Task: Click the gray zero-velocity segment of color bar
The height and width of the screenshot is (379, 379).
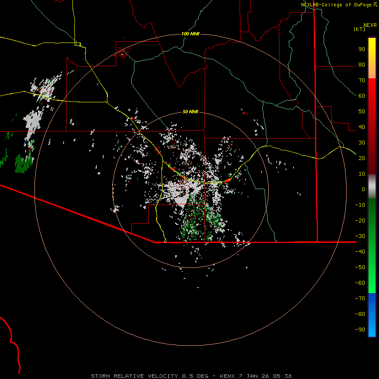Action: click(372, 187)
